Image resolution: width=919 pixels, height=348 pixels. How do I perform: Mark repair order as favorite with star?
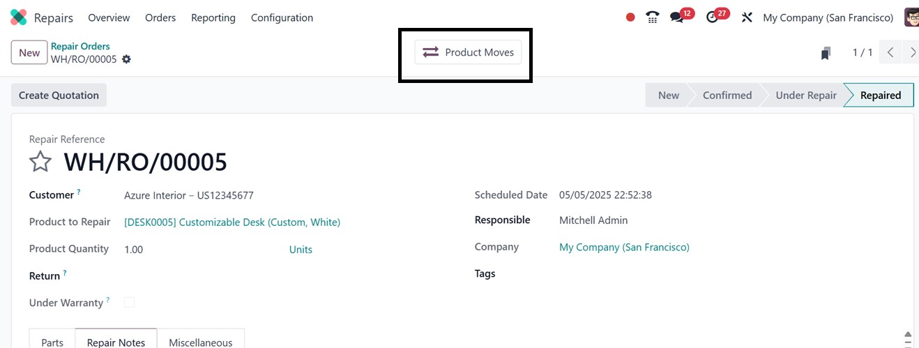pos(40,162)
